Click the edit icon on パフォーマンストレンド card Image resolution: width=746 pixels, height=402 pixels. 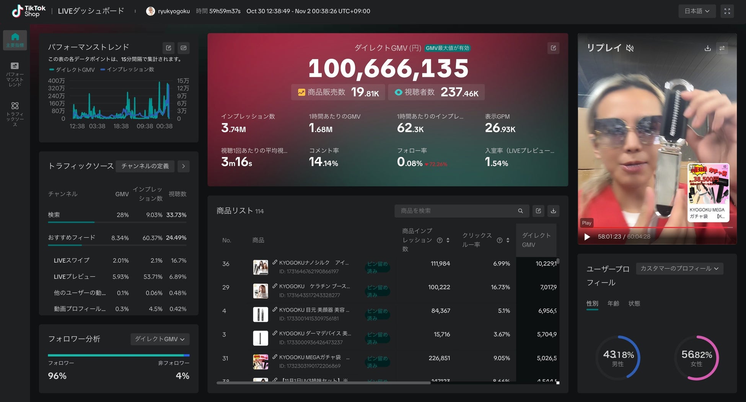click(168, 48)
